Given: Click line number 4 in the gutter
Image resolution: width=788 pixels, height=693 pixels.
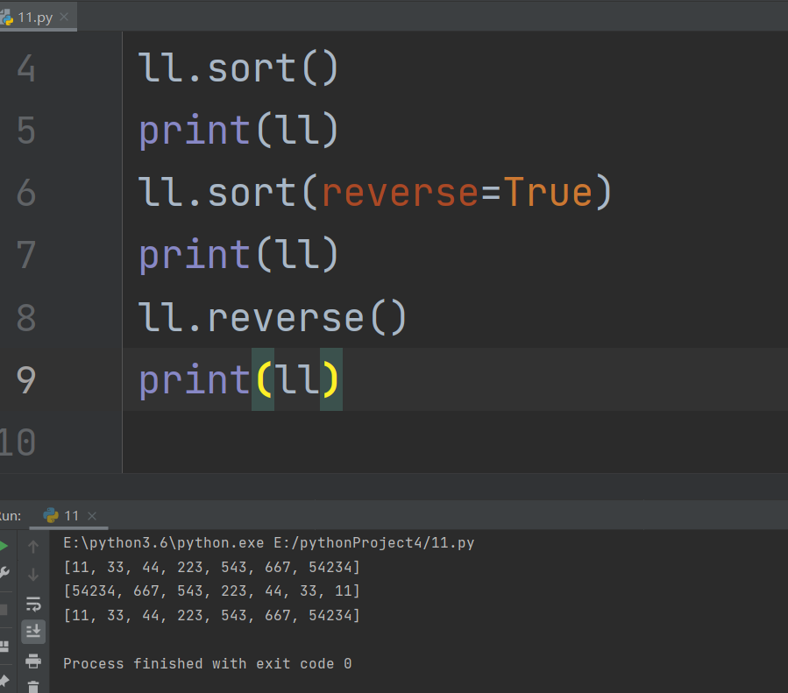Looking at the screenshot, I should tap(26, 68).
